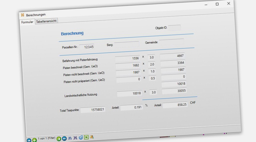Screen dimensions: 256x142
Task: Clear the filter with crossed-out binoculars
Action: tap(75, 138)
